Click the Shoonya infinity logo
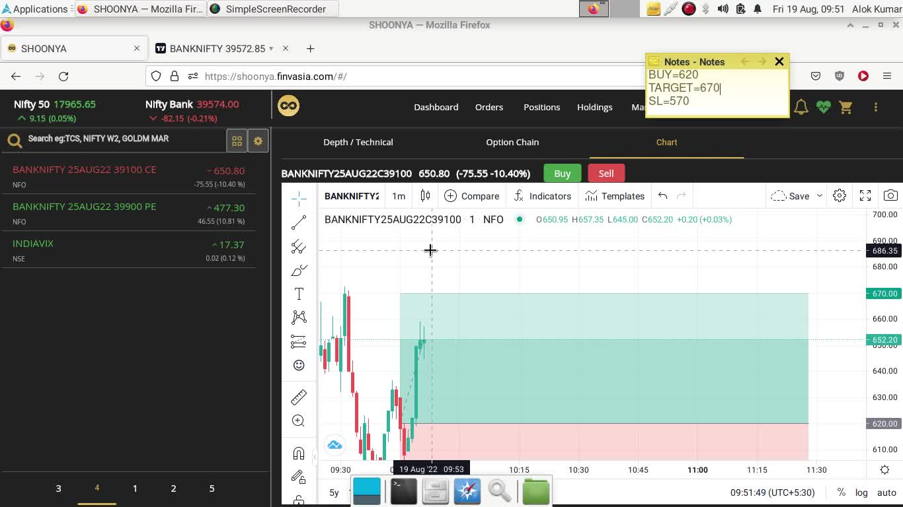The height and width of the screenshot is (507, 903). click(288, 106)
